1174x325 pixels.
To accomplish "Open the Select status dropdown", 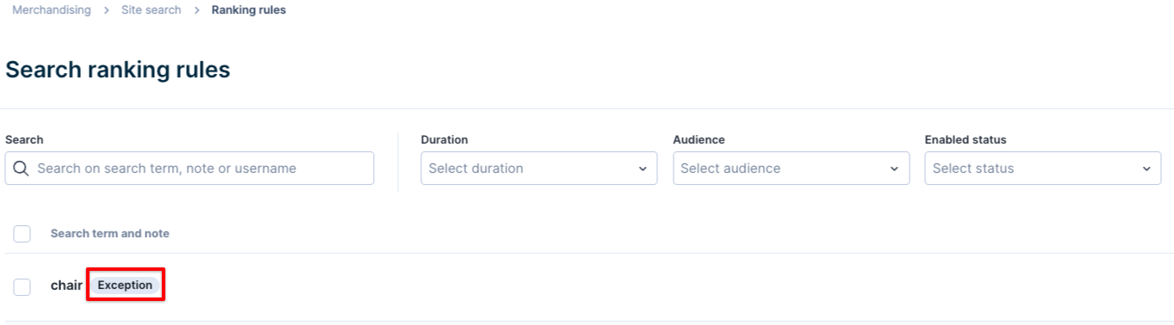I will pyautogui.click(x=1043, y=169).
